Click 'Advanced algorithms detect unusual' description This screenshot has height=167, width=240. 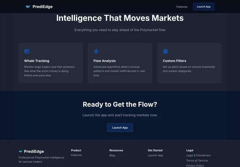[x=120, y=71]
